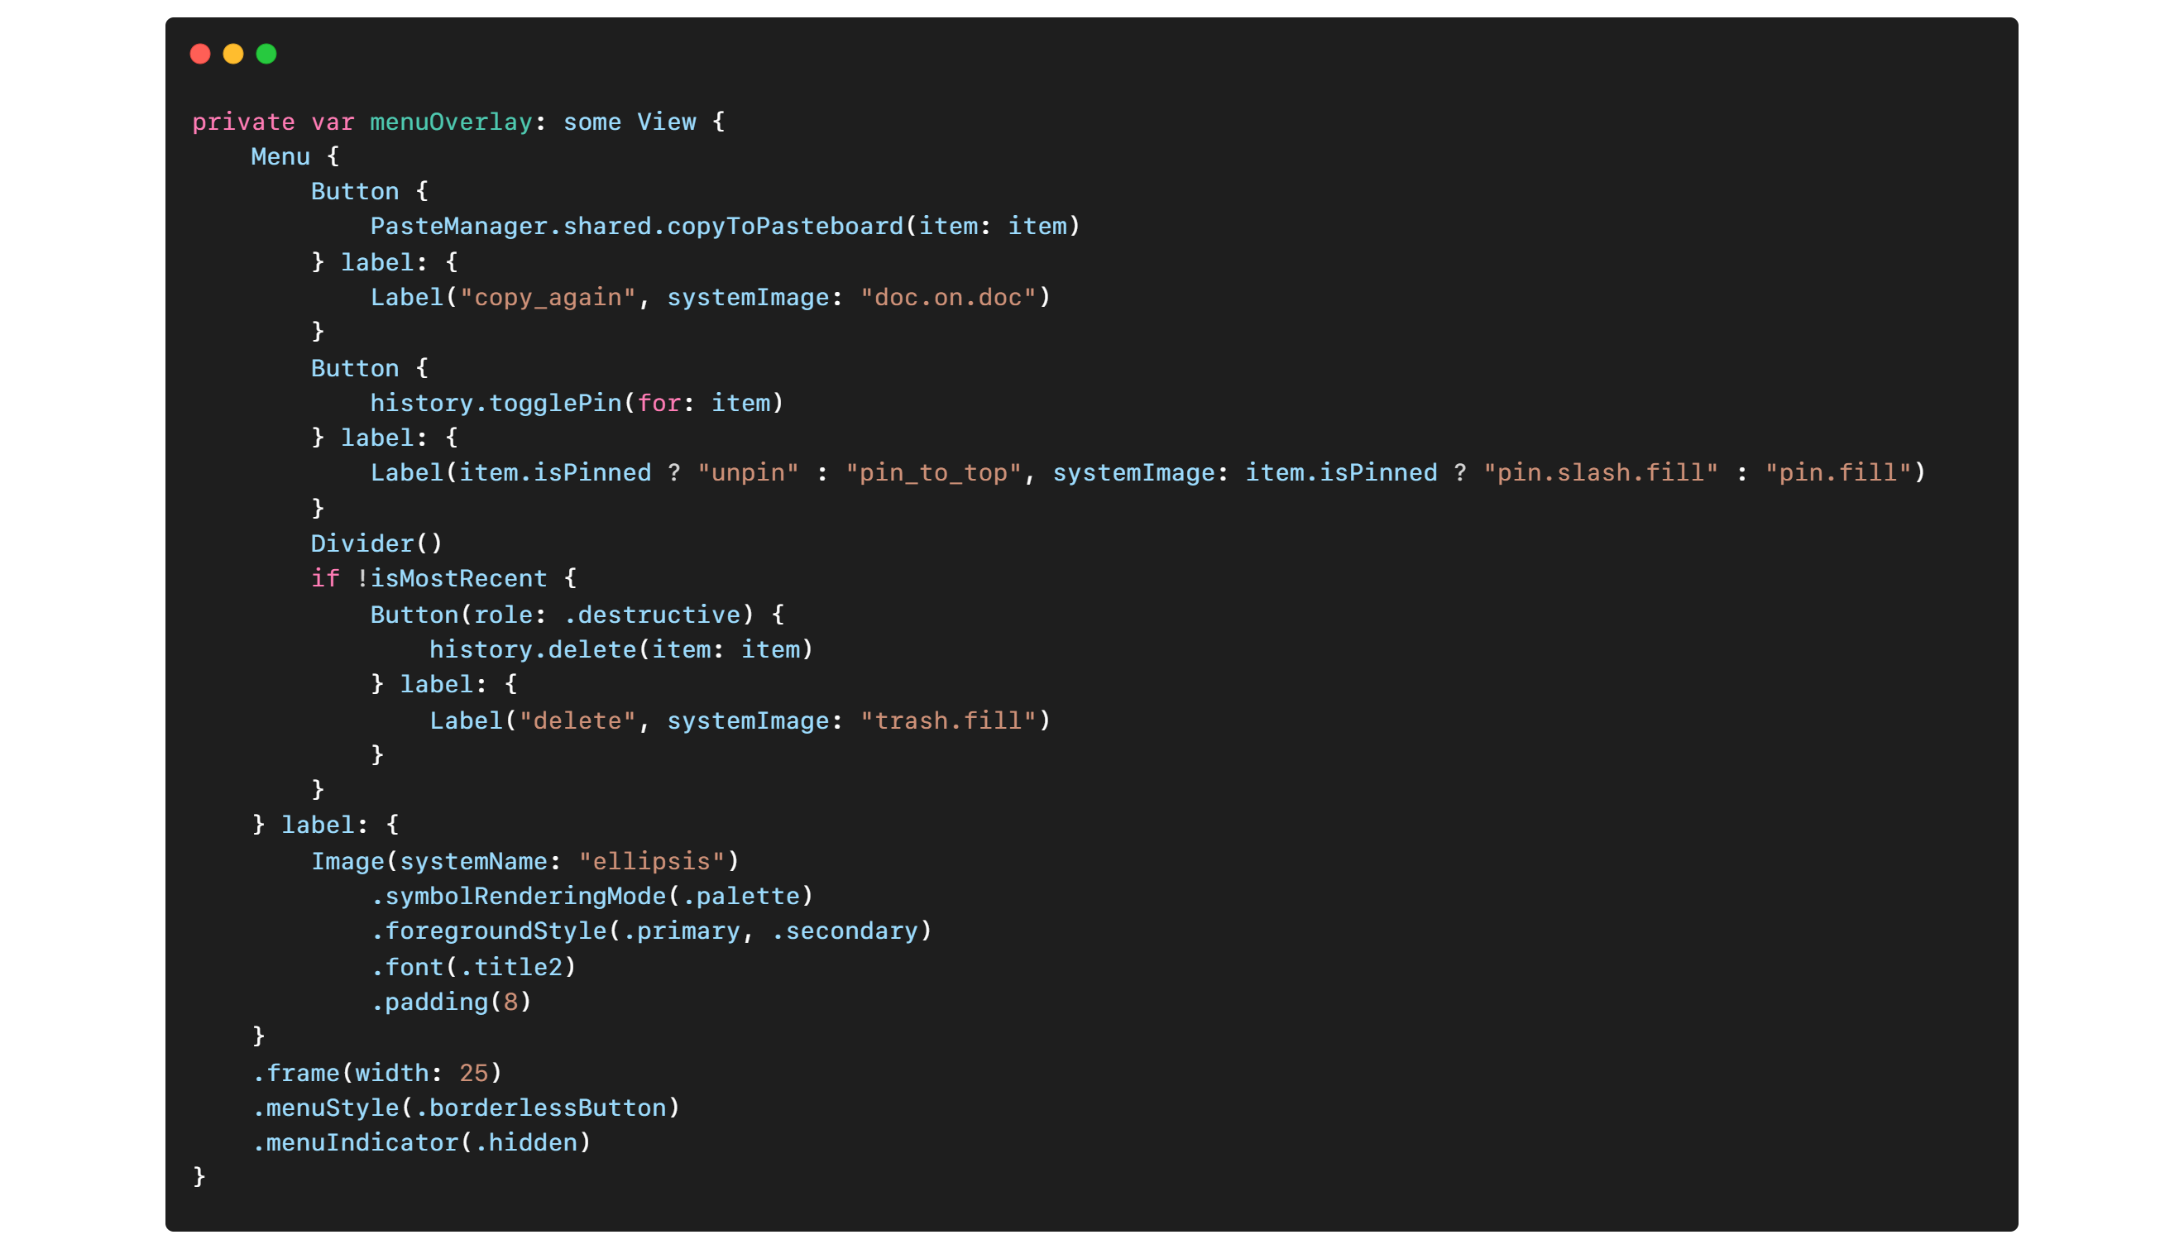The image size is (2184, 1249).
Task: Click the red close window dot
Action: pos(200,54)
